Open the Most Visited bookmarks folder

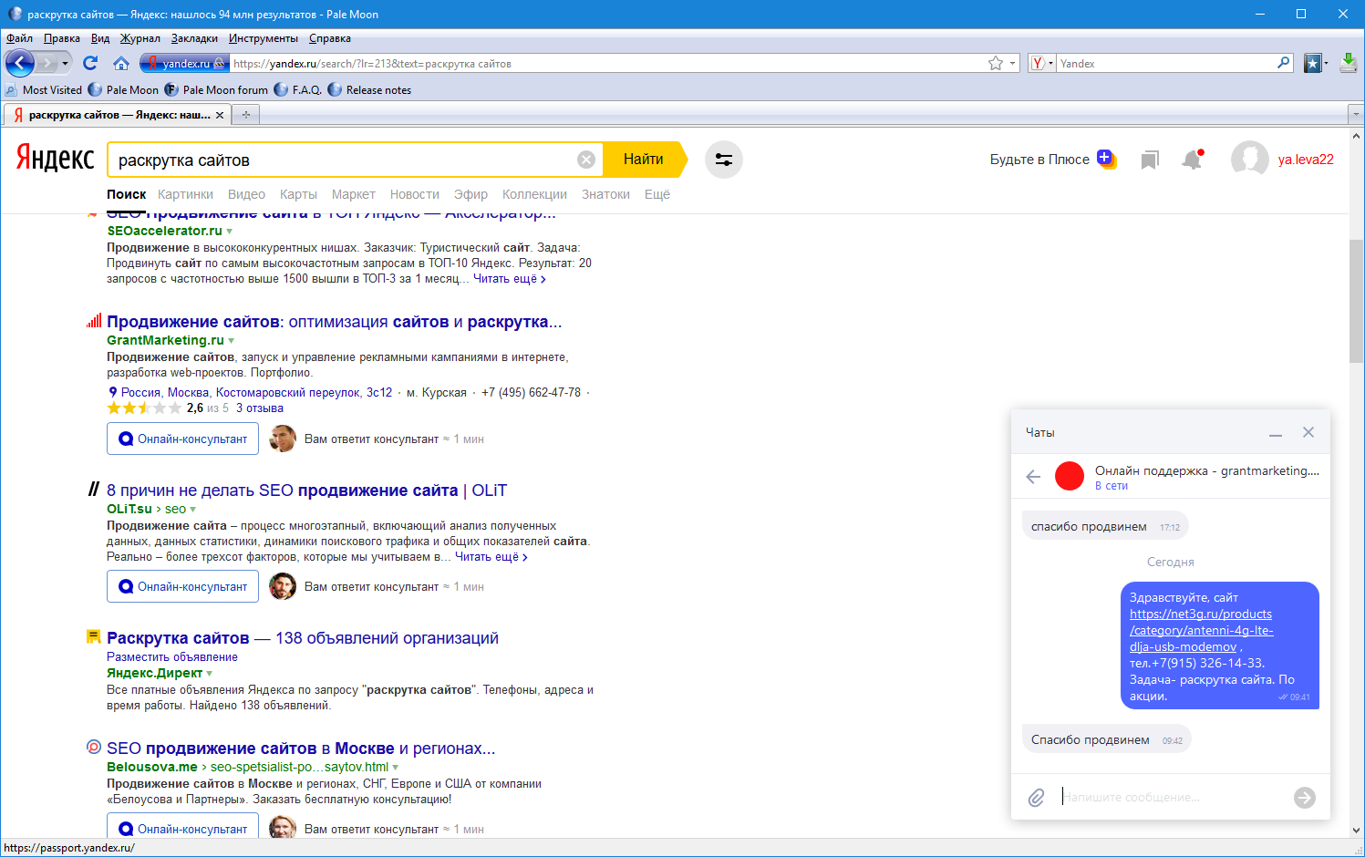pyautogui.click(x=44, y=90)
